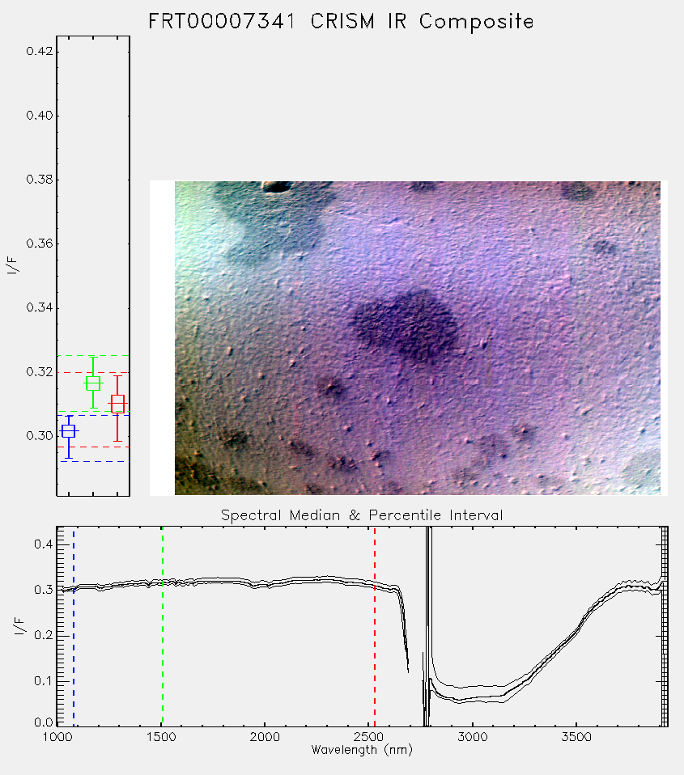Click the large dark central patch in image
684x775 pixels.
tap(406, 326)
